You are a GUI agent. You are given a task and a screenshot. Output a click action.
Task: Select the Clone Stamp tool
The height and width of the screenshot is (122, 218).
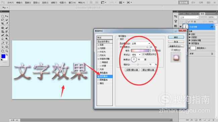pos(2,31)
